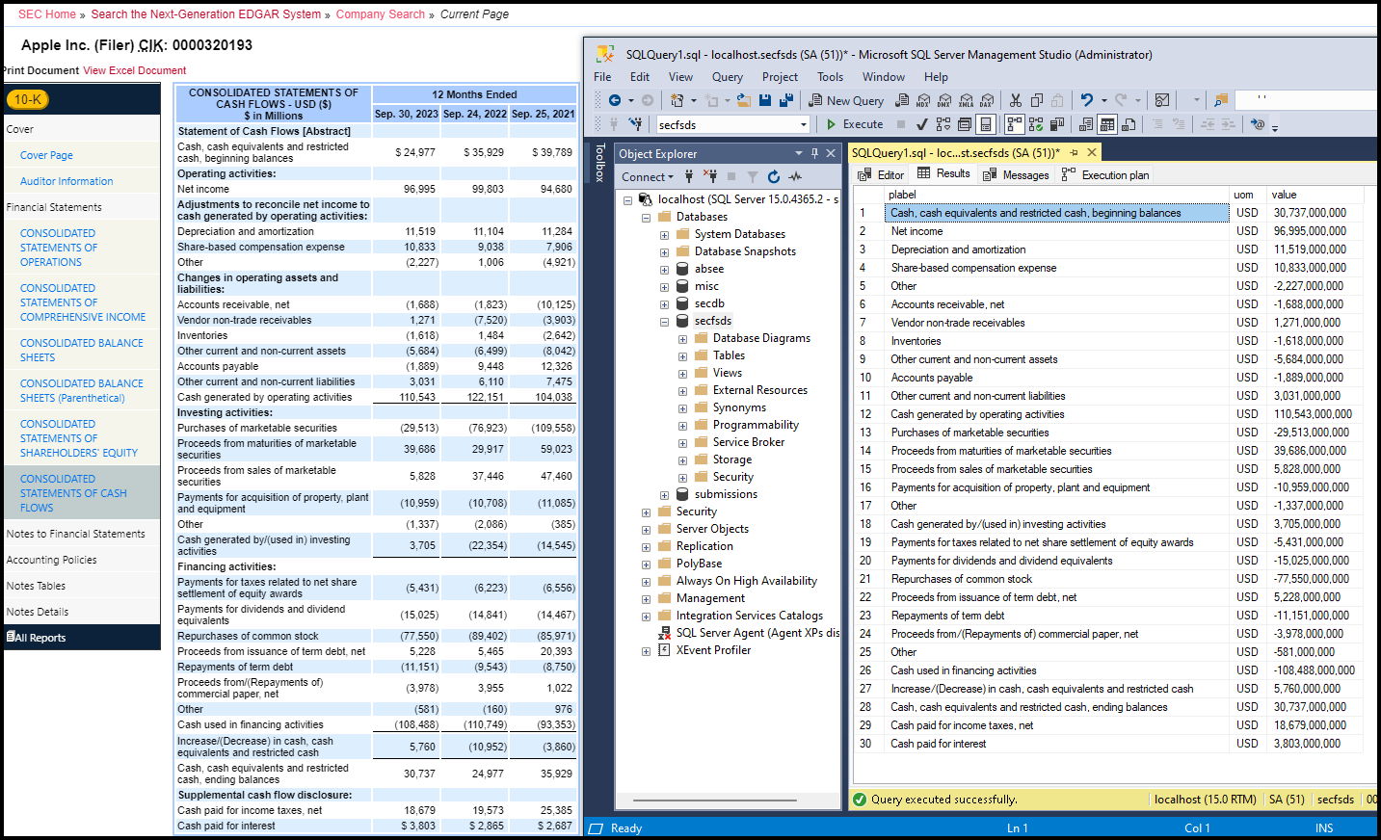This screenshot has width=1381, height=840.
Task: Open the Undo history dropdown arrow
Action: (1103, 100)
